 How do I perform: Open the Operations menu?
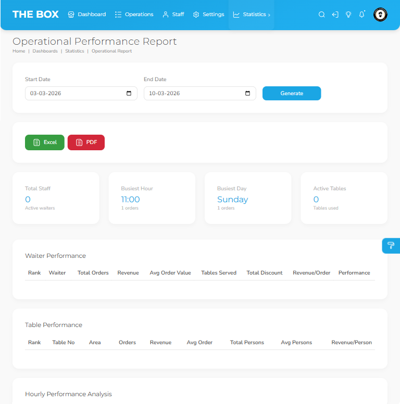(134, 15)
